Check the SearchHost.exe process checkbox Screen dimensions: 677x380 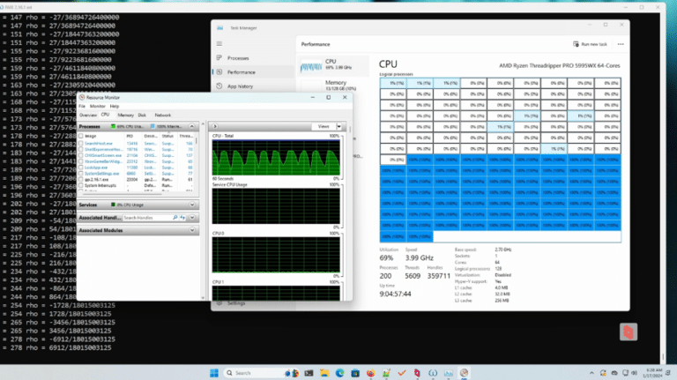81,144
